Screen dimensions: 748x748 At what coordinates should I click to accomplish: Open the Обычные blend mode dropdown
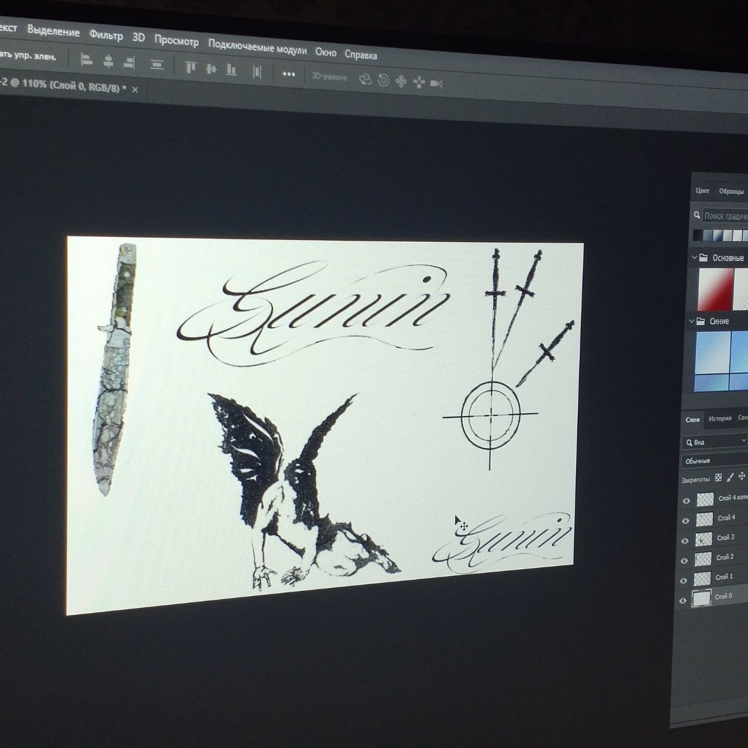pos(714,460)
